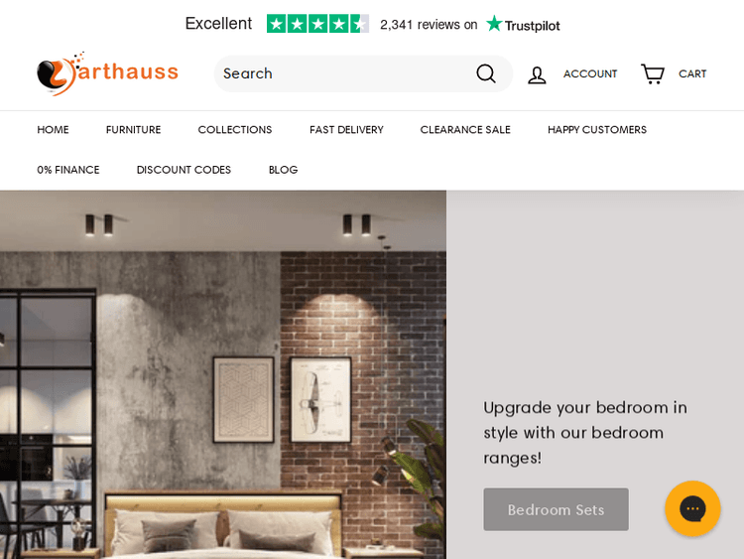View HAPPY CUSTOMERS page
The height and width of the screenshot is (559, 744).
pyautogui.click(x=597, y=130)
